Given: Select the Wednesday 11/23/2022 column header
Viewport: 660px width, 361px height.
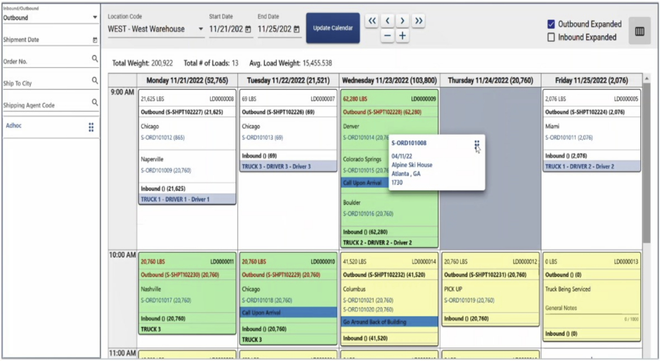Looking at the screenshot, I should pos(390,80).
